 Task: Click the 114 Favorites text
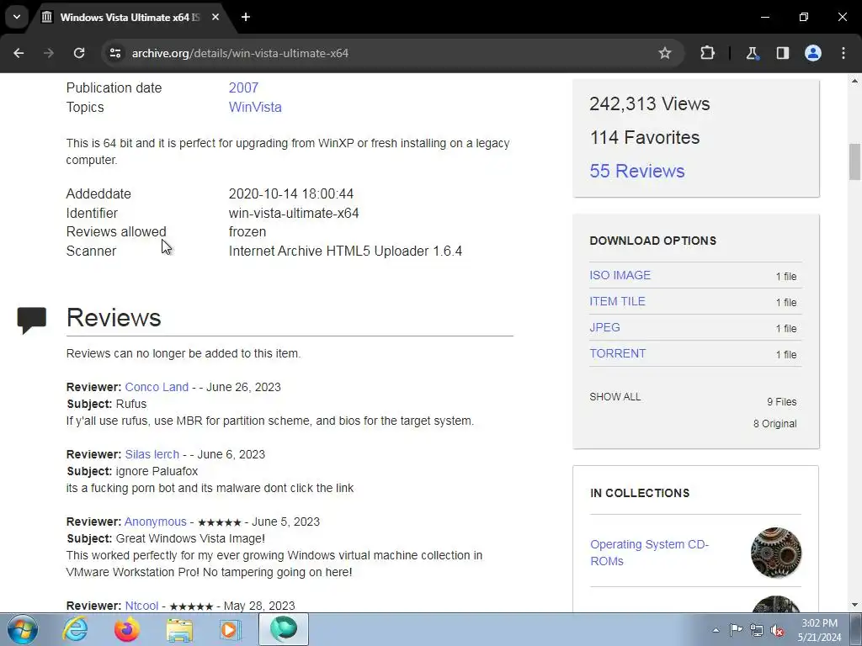click(644, 137)
